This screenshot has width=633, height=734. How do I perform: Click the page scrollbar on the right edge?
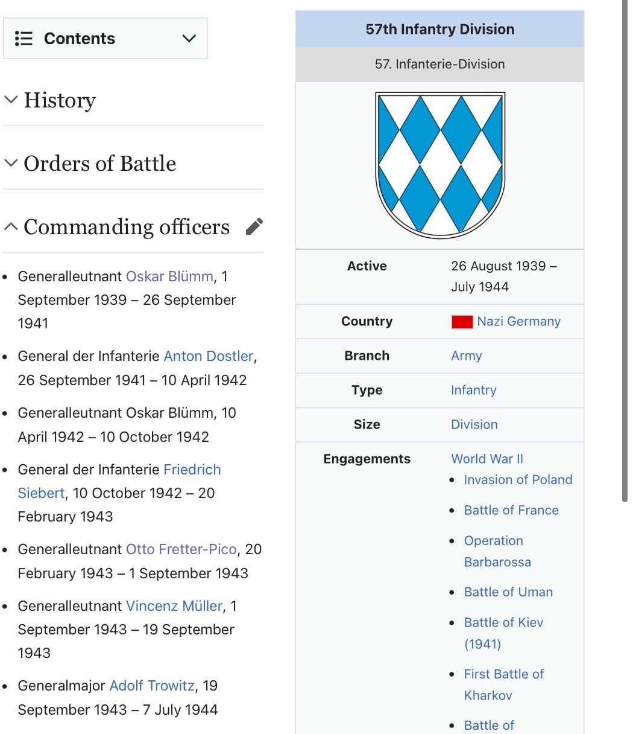tap(625, 241)
